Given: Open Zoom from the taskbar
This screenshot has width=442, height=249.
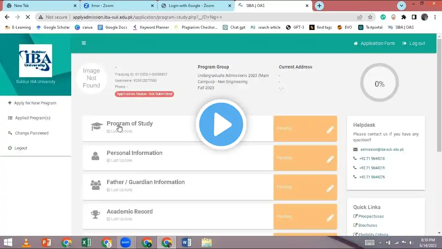Looking at the screenshot, I should tap(126, 242).
